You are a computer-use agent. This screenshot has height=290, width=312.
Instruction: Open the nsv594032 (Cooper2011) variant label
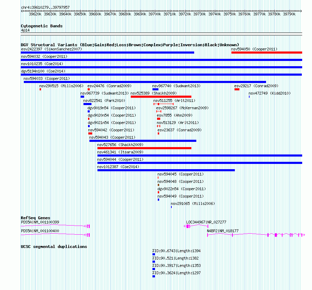44,56
